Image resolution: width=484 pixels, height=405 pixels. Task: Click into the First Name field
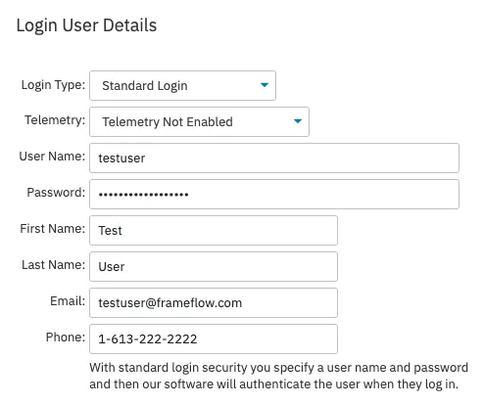coord(214,230)
